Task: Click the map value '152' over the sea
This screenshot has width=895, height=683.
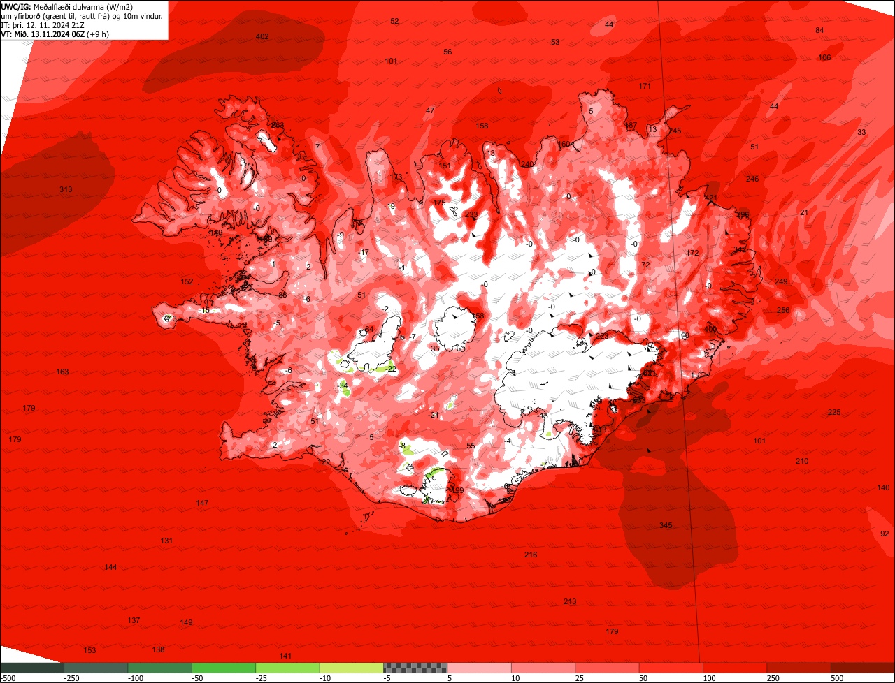Action: 187,282
